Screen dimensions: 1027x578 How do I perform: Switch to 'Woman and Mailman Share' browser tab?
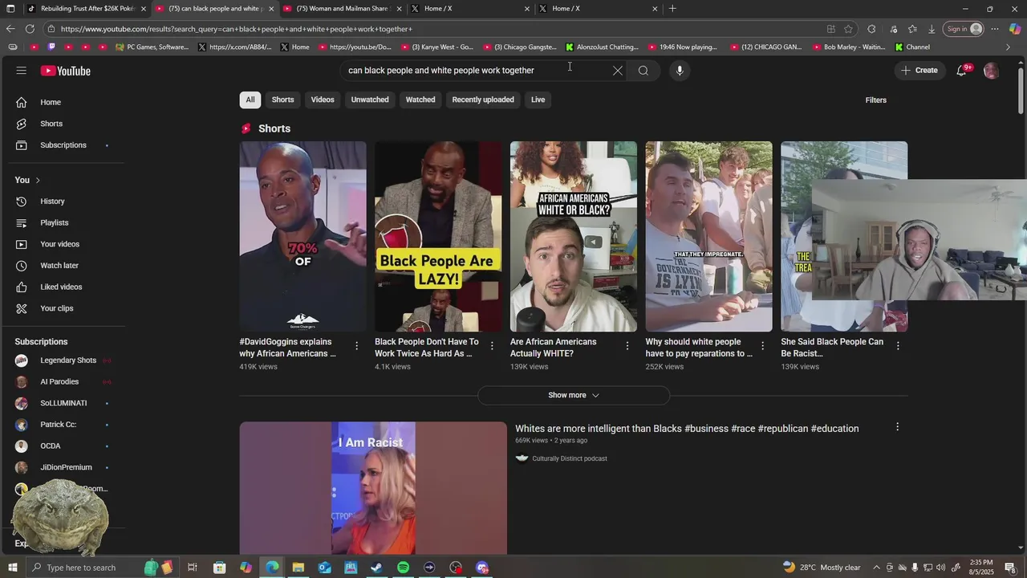pyautogui.click(x=343, y=9)
